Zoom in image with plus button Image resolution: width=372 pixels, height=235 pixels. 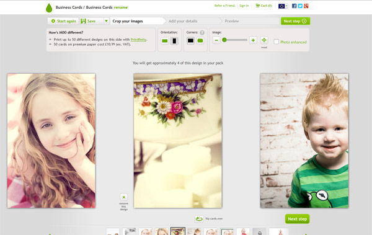[253, 40]
